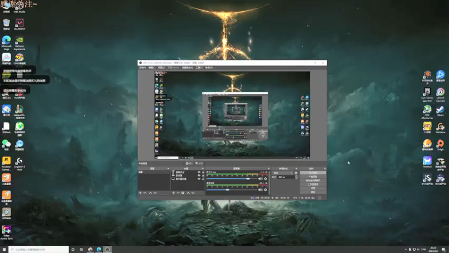Open the Epic Games Launcher desktop shortcut

(427, 94)
